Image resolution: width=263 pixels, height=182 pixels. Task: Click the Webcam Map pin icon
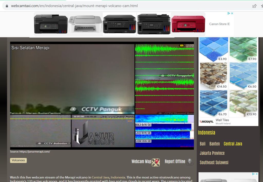tap(156, 162)
